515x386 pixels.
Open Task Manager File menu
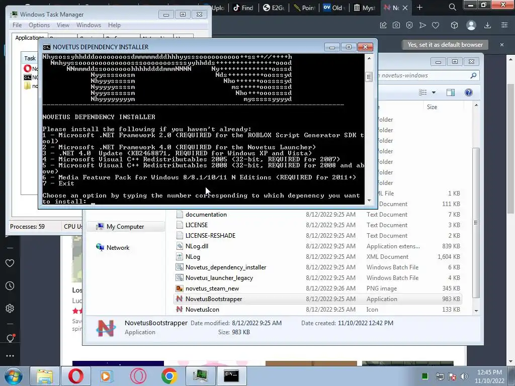point(17,25)
